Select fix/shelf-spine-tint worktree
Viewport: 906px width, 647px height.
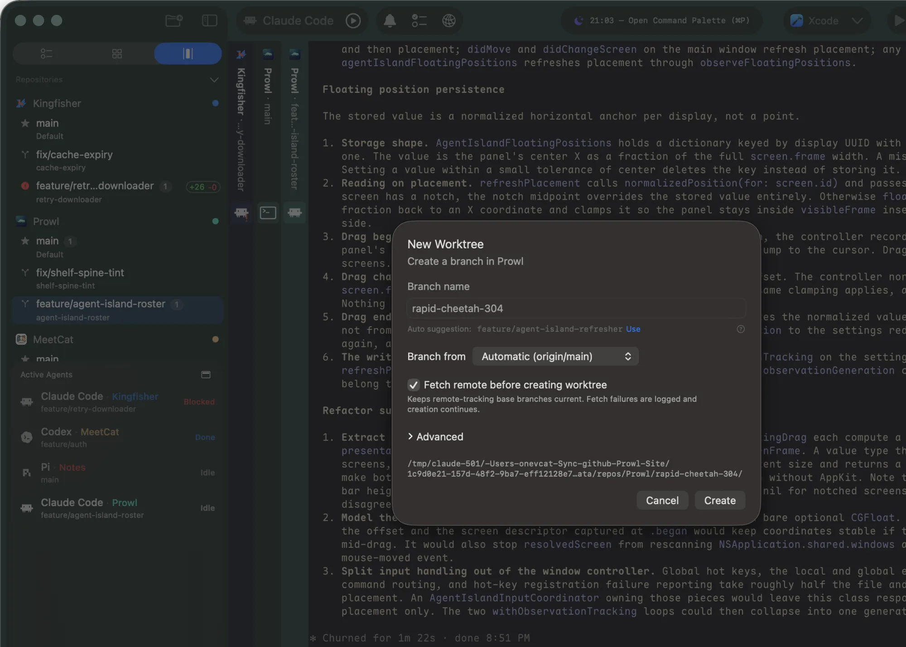tap(118, 279)
